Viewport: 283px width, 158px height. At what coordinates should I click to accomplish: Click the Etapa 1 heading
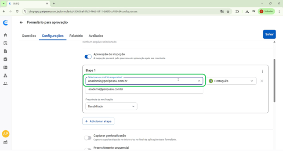pyautogui.click(x=91, y=71)
